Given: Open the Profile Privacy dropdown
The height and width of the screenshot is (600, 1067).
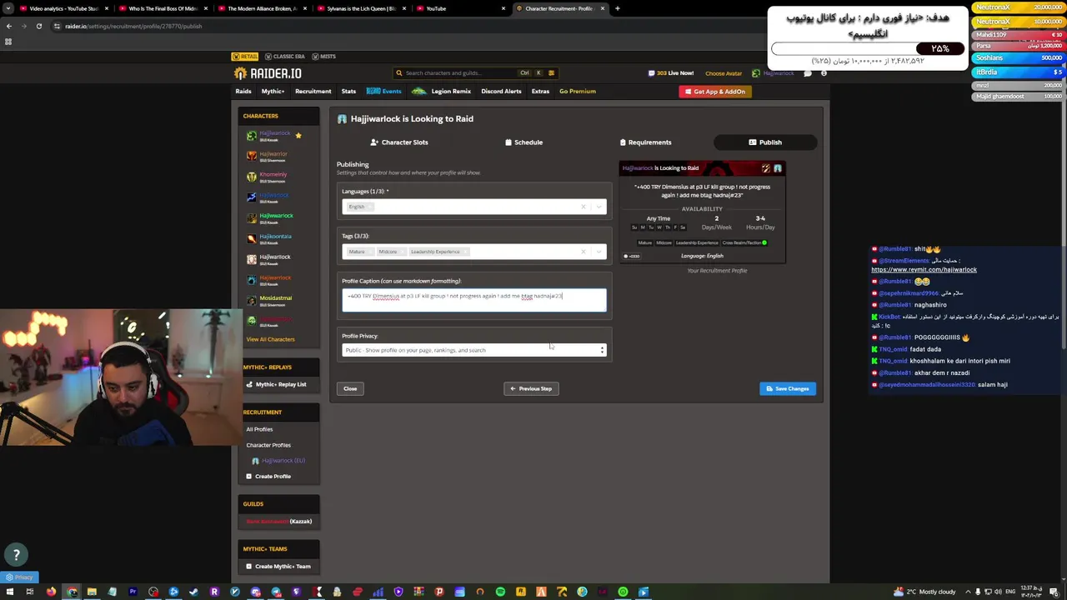Looking at the screenshot, I should tap(474, 350).
